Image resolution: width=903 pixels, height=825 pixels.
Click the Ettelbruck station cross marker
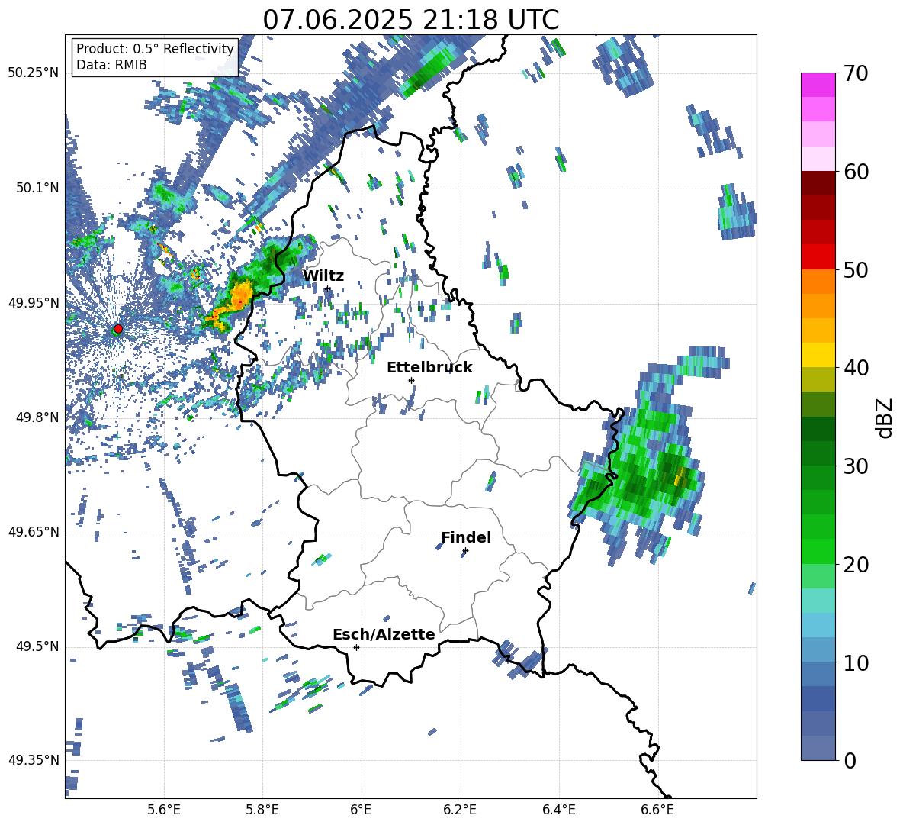(x=411, y=380)
